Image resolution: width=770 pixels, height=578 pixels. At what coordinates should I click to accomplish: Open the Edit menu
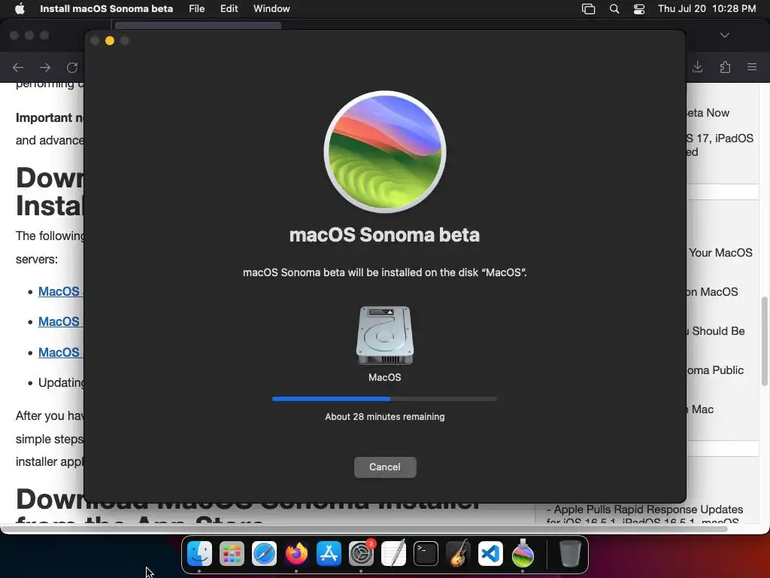229,9
